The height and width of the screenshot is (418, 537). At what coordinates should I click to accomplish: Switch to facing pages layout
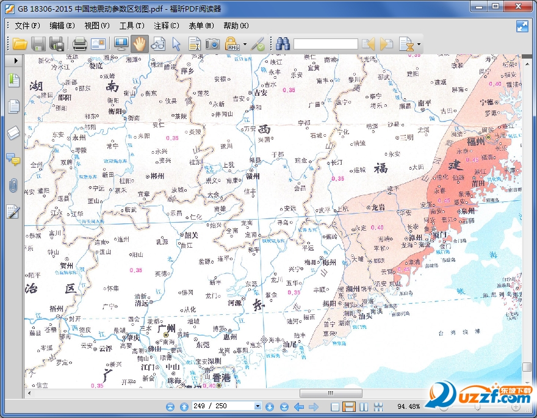pyautogui.click(x=364, y=406)
